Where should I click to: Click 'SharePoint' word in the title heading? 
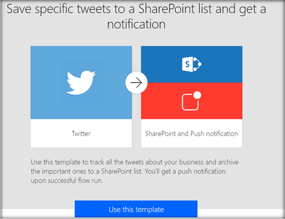[167, 9]
